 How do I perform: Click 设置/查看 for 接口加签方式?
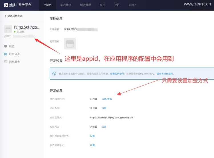107,99
